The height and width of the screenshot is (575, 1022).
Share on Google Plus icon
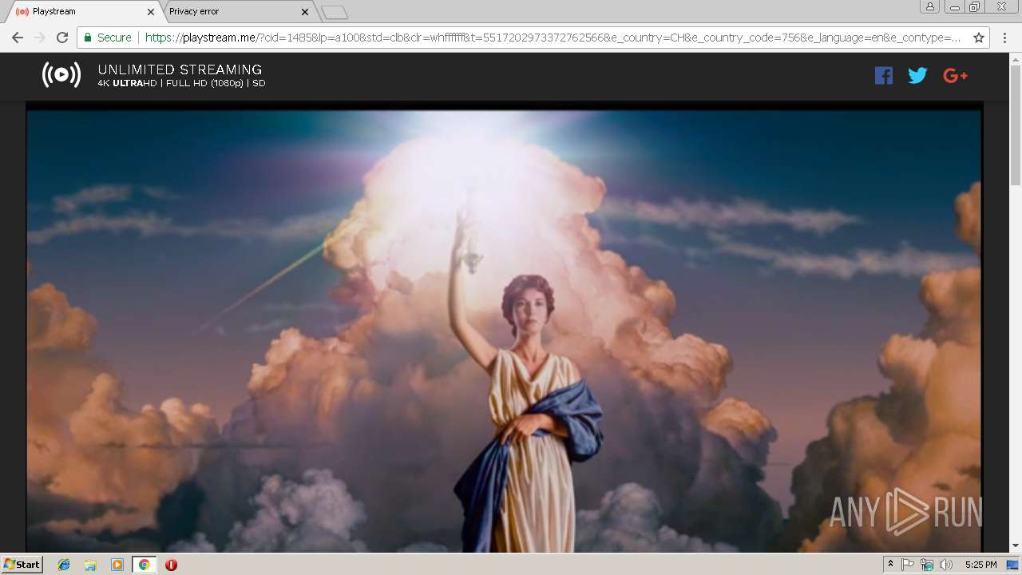click(955, 75)
